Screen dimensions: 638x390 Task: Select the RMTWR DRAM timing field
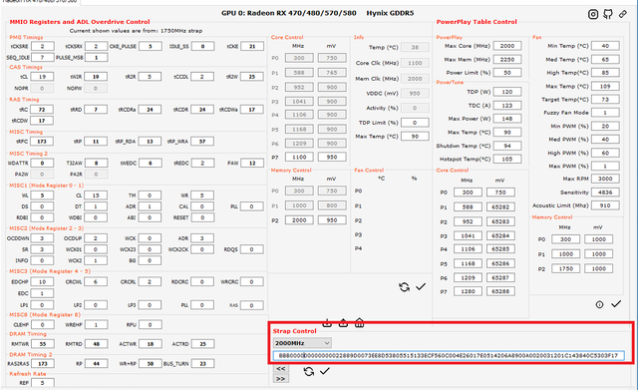pos(42,344)
